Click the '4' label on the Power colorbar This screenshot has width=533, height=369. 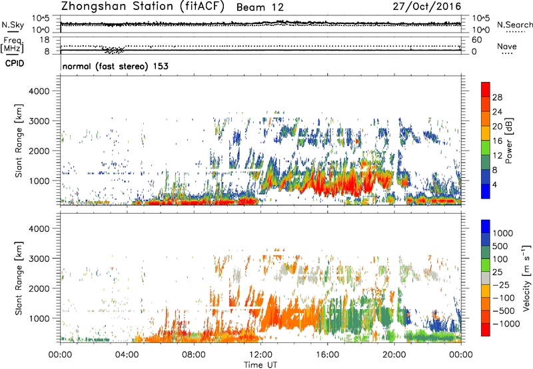[495, 185]
